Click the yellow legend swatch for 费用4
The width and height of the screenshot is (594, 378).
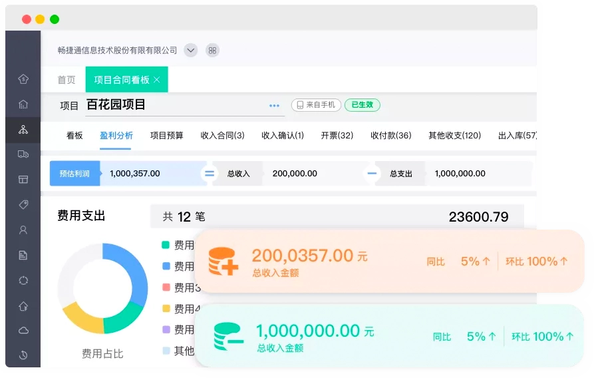[x=166, y=308]
